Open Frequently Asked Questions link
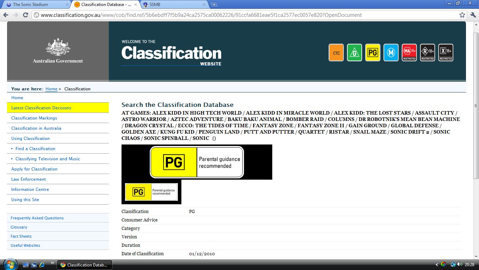Screen dimensions: 479x270 tap(37, 218)
